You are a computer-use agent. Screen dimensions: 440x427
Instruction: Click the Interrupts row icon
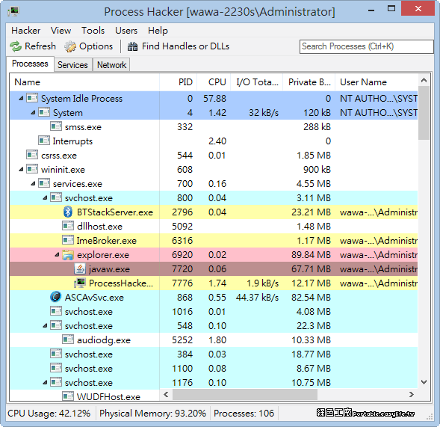point(44,141)
